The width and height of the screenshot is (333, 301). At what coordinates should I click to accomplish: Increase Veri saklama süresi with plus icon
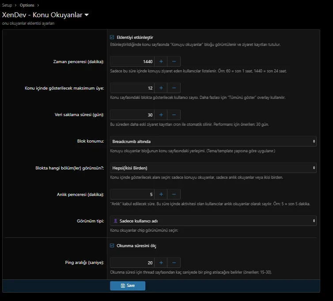coord(161,115)
